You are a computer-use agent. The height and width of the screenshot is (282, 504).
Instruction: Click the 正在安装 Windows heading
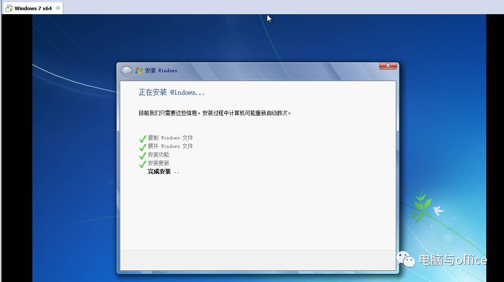[172, 92]
